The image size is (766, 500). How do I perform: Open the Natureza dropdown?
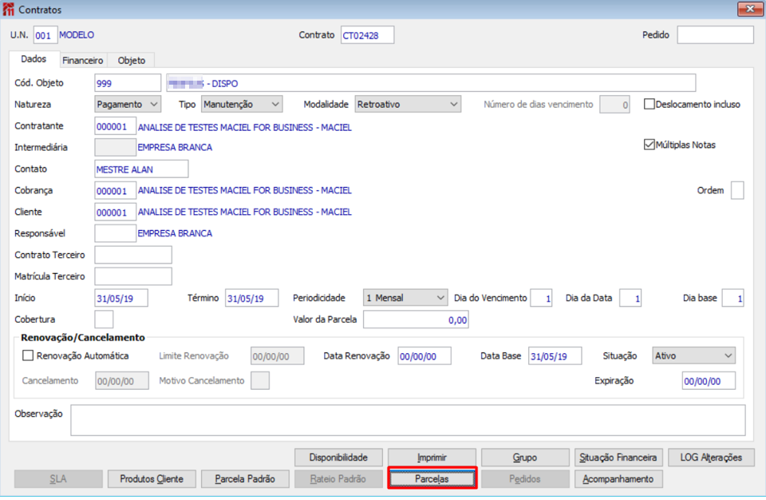127,104
